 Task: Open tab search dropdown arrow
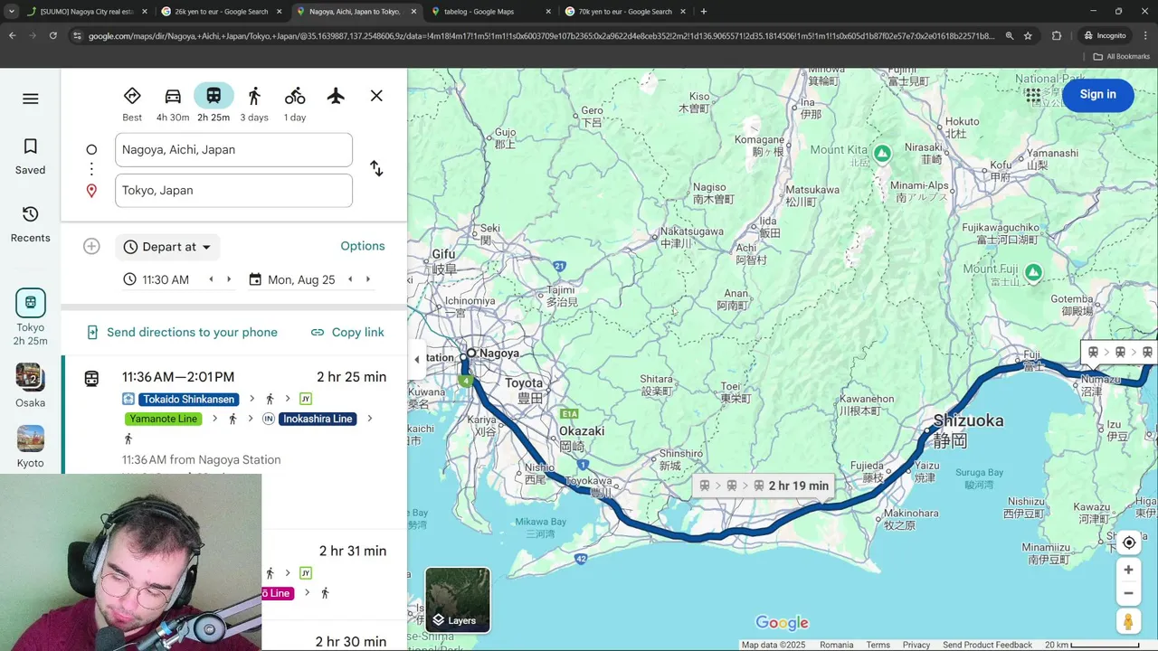(11, 12)
